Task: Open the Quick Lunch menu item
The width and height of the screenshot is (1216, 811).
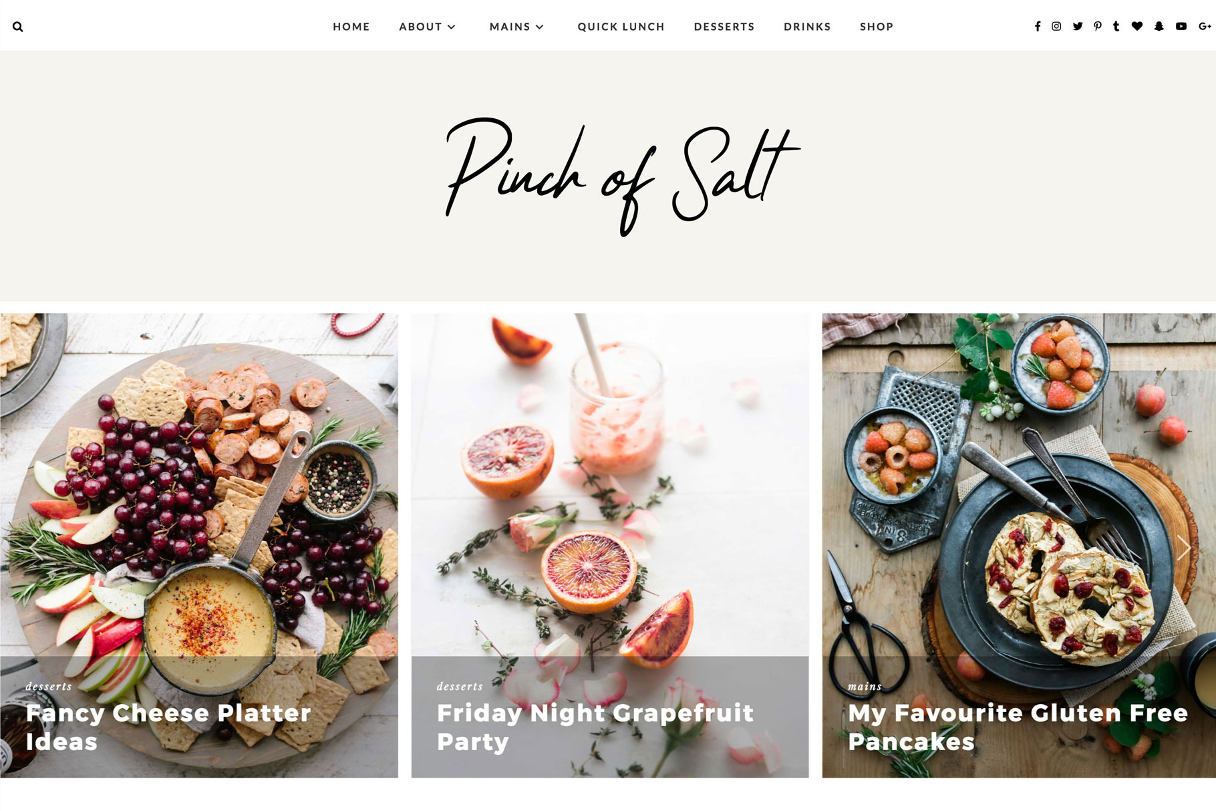Action: pos(621,27)
